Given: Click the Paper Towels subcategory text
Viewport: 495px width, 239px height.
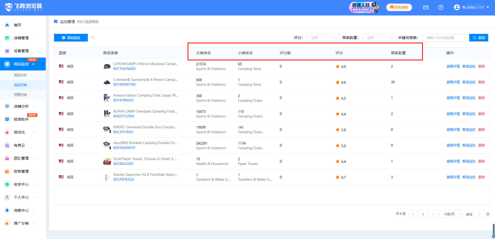Looking at the screenshot, I should [x=248, y=164].
